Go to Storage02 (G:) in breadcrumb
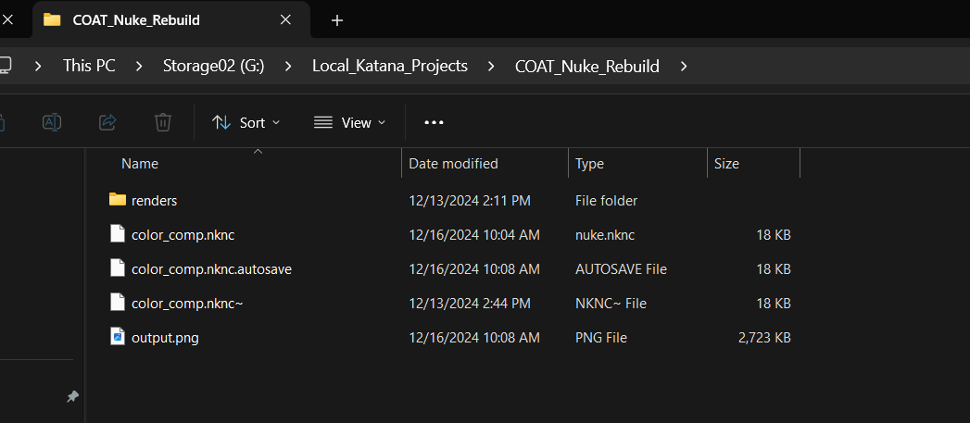The height and width of the screenshot is (423, 970). 210,66
